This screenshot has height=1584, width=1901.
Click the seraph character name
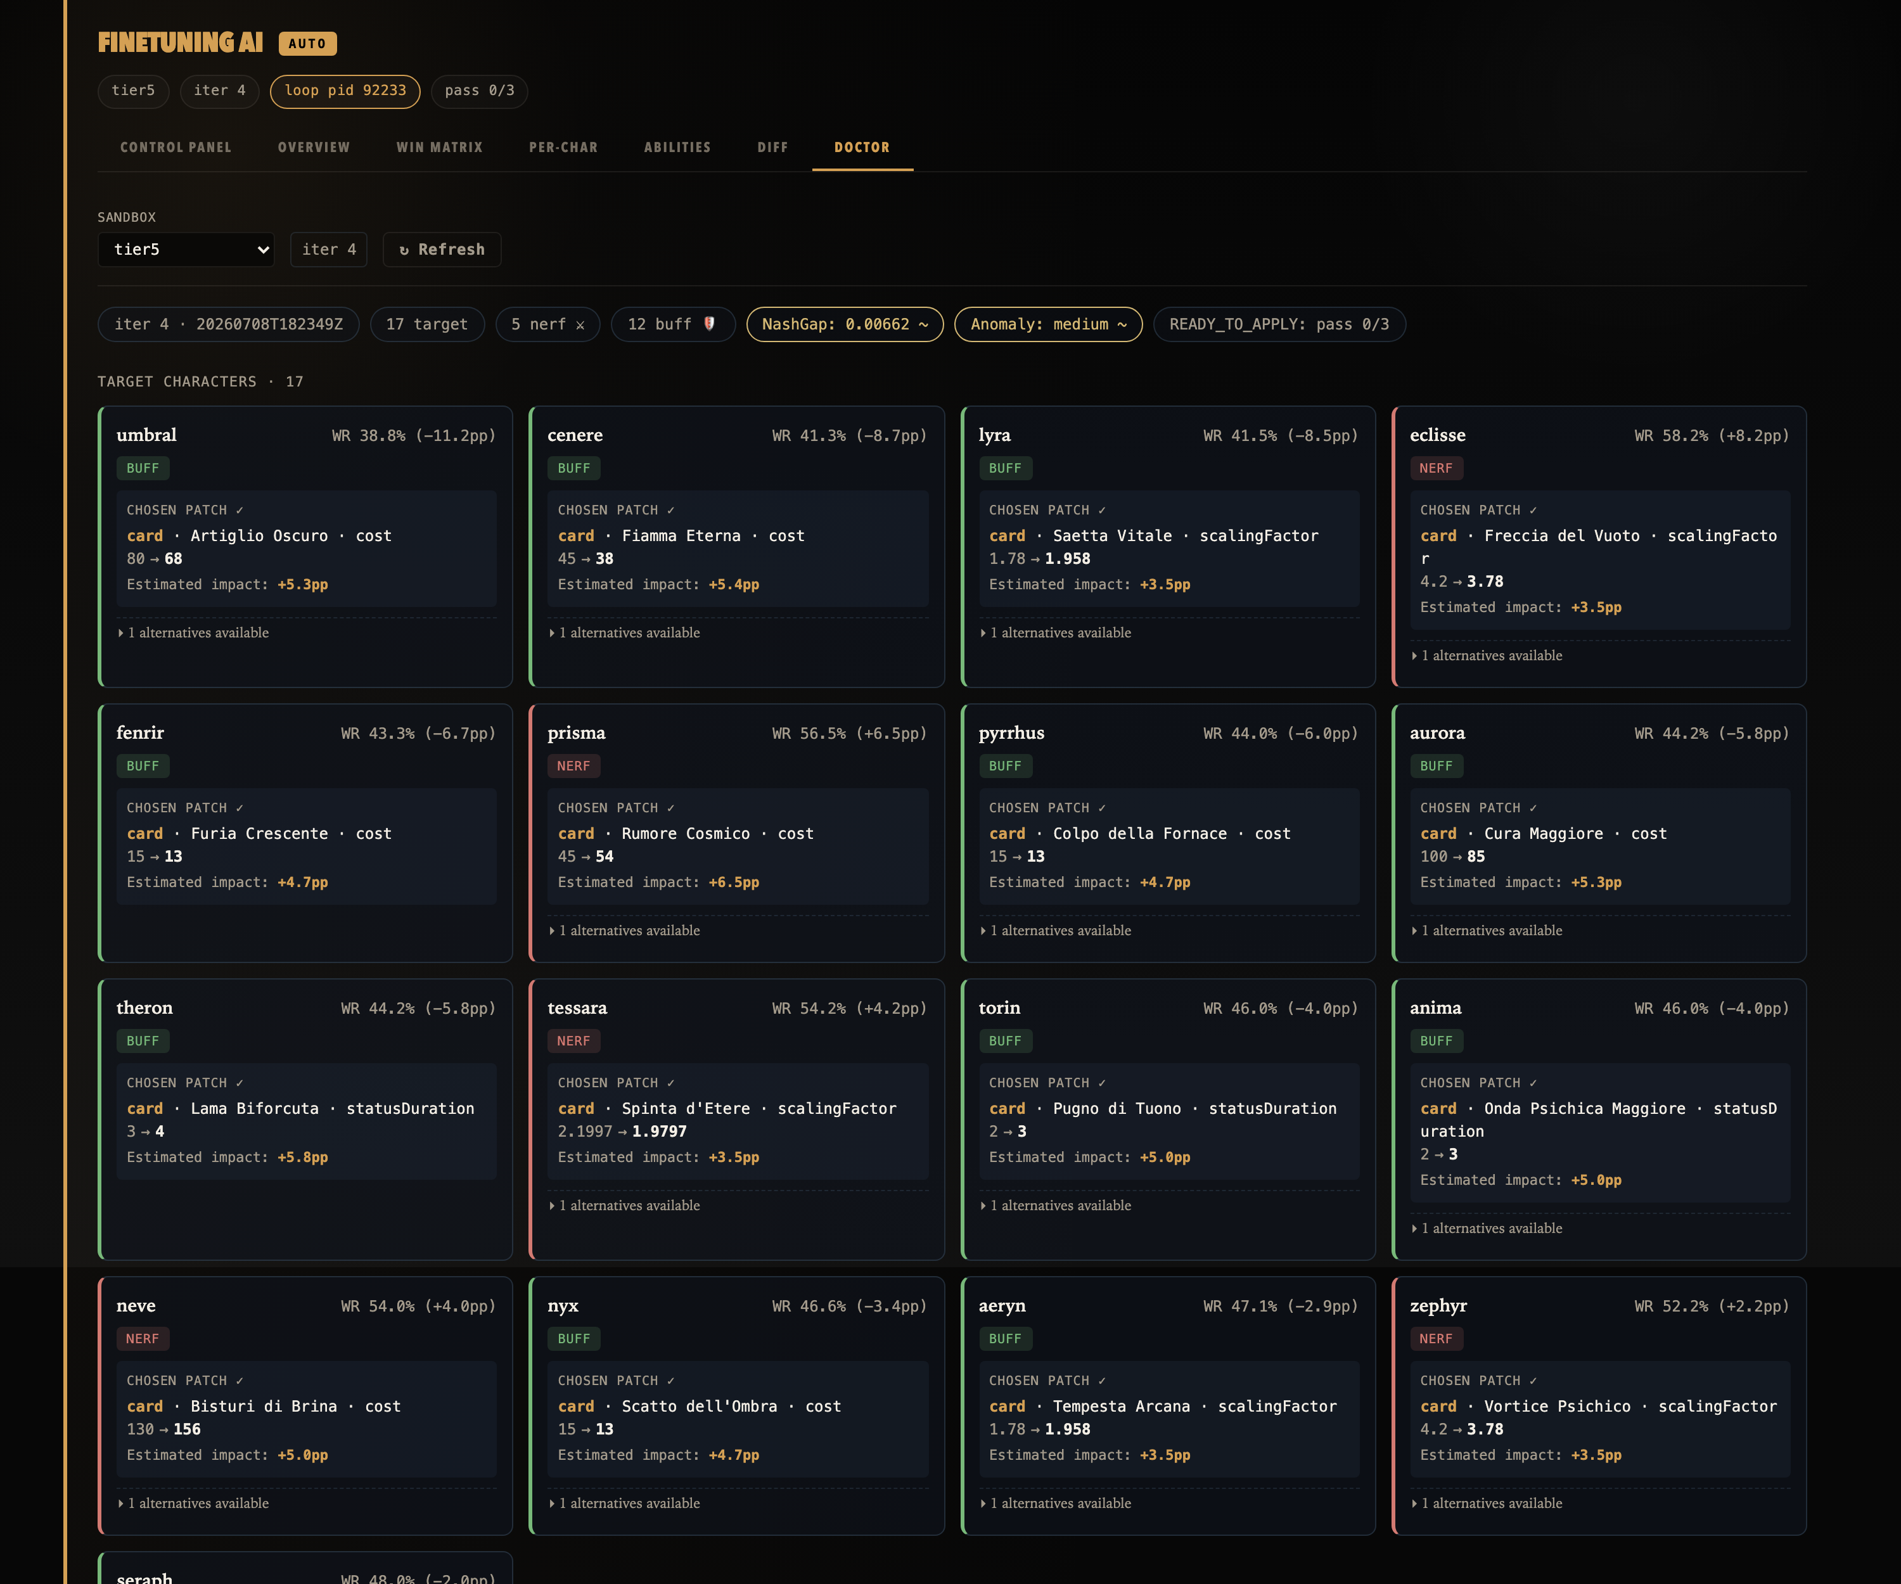point(144,1577)
